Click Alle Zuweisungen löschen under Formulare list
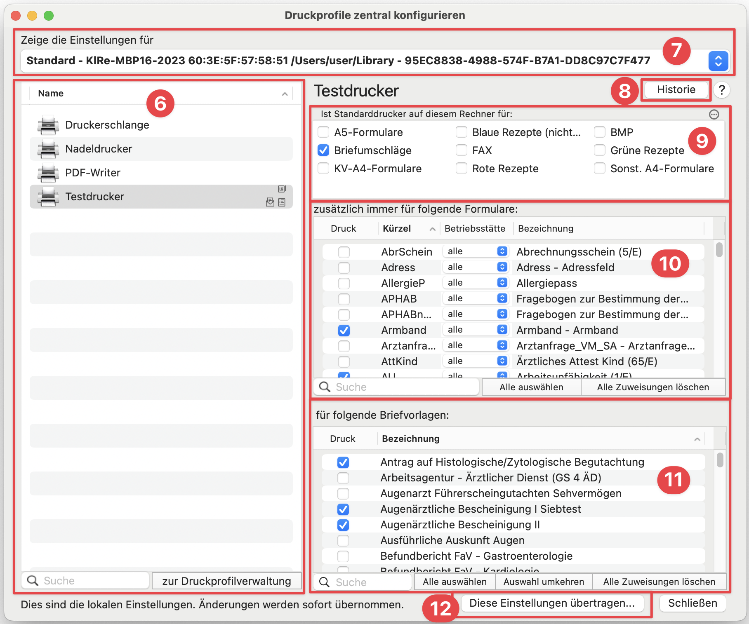 tap(653, 387)
